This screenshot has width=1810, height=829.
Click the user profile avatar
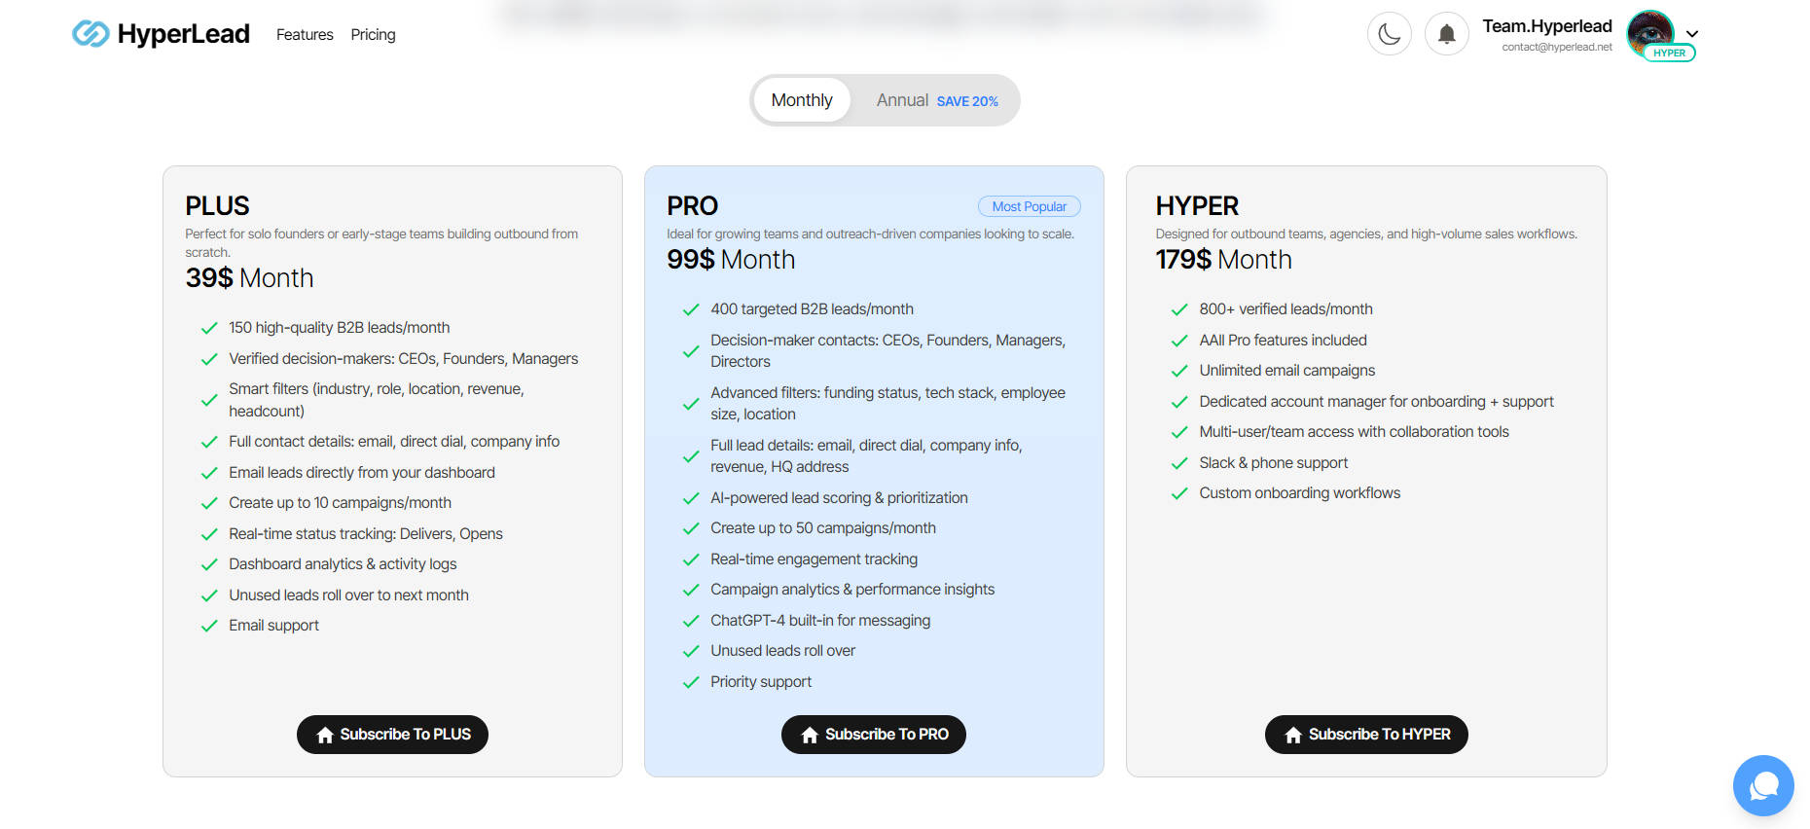(1650, 33)
